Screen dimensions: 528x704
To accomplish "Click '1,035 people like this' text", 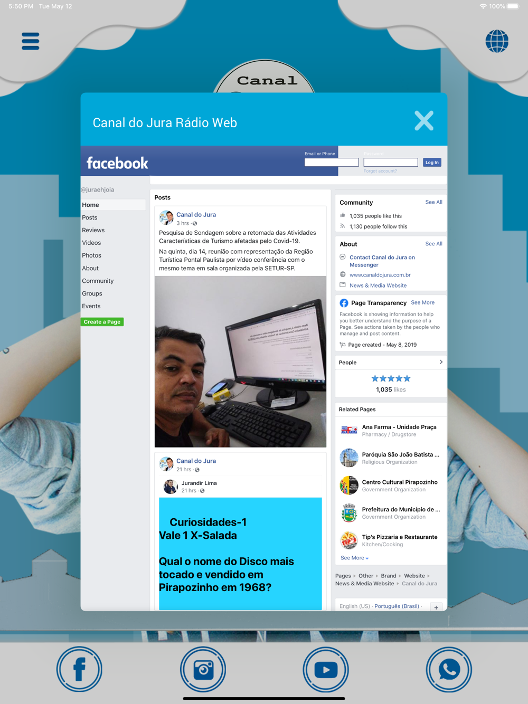I will tap(375, 216).
